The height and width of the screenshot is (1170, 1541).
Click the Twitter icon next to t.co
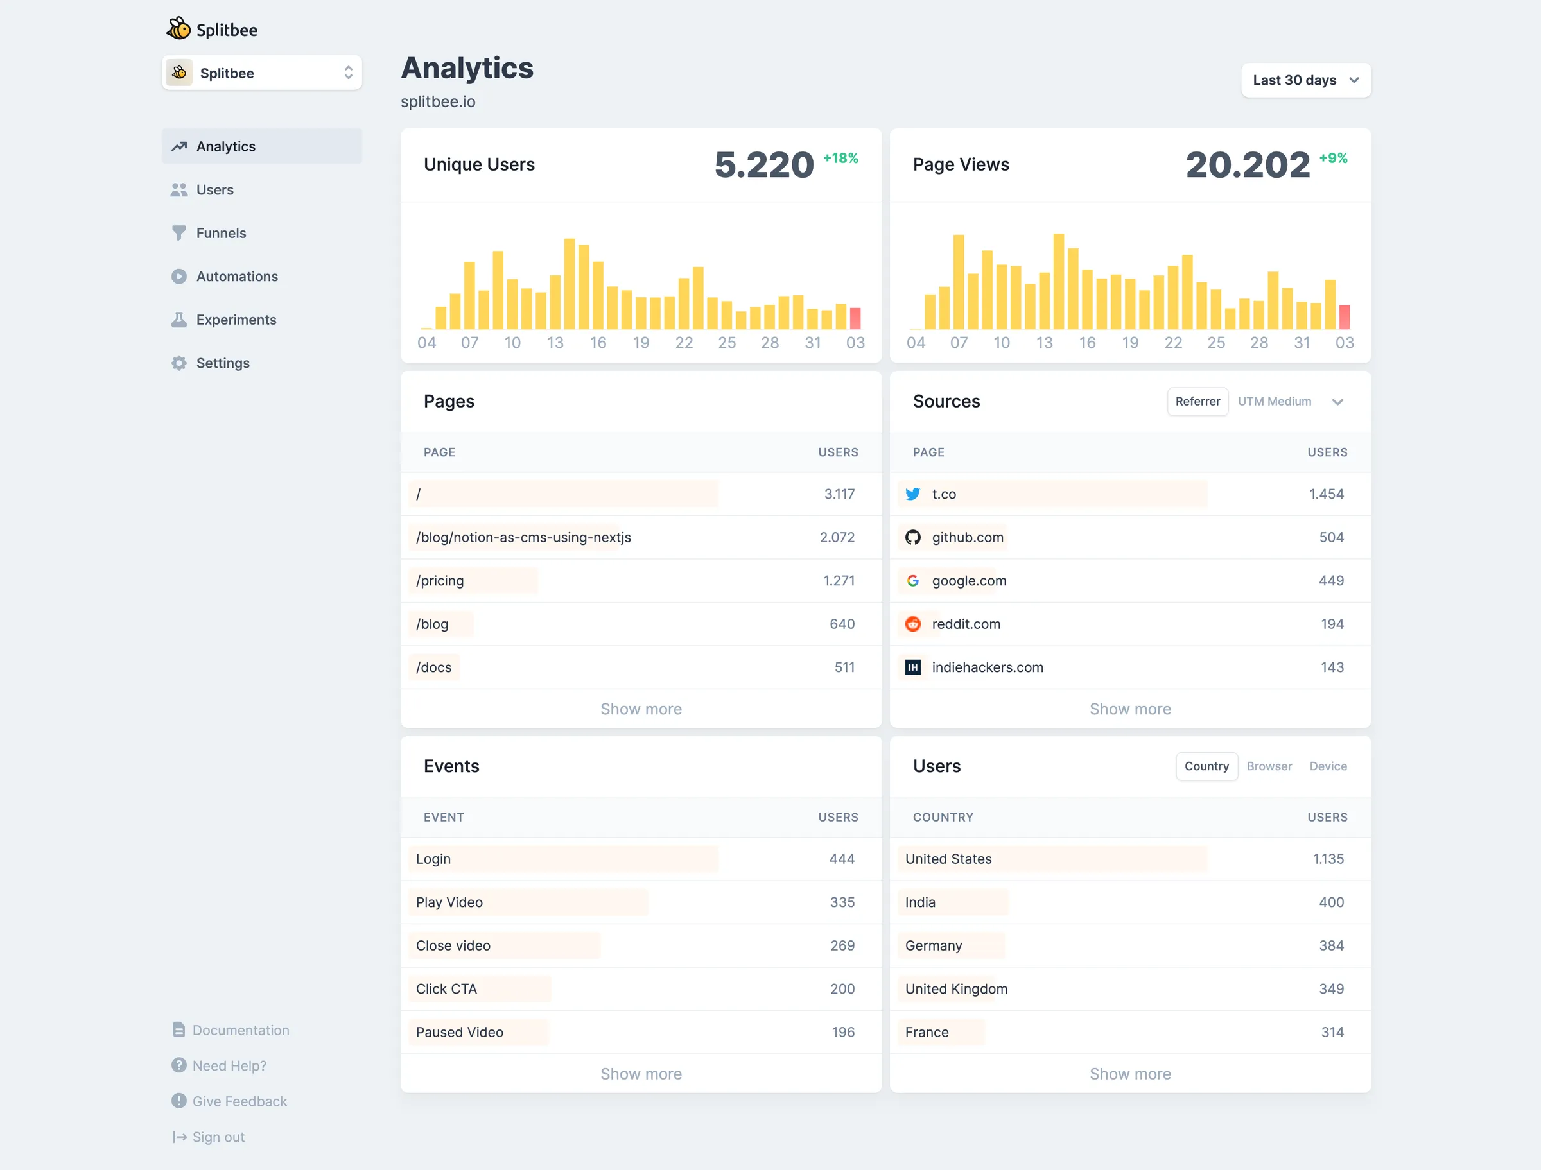[912, 494]
